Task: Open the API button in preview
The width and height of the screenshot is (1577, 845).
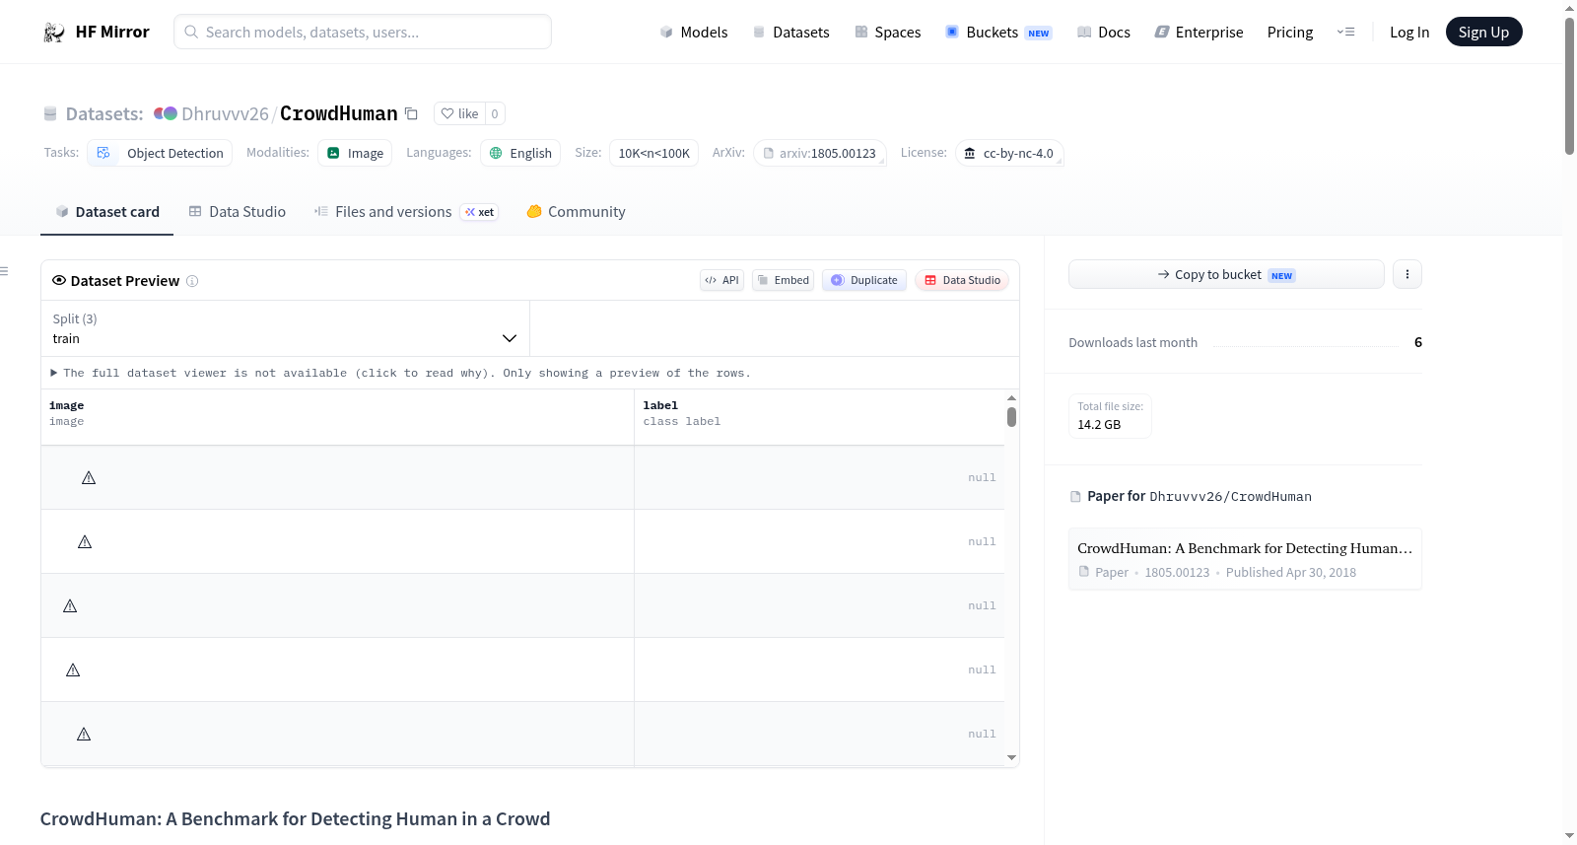Action: (x=721, y=280)
